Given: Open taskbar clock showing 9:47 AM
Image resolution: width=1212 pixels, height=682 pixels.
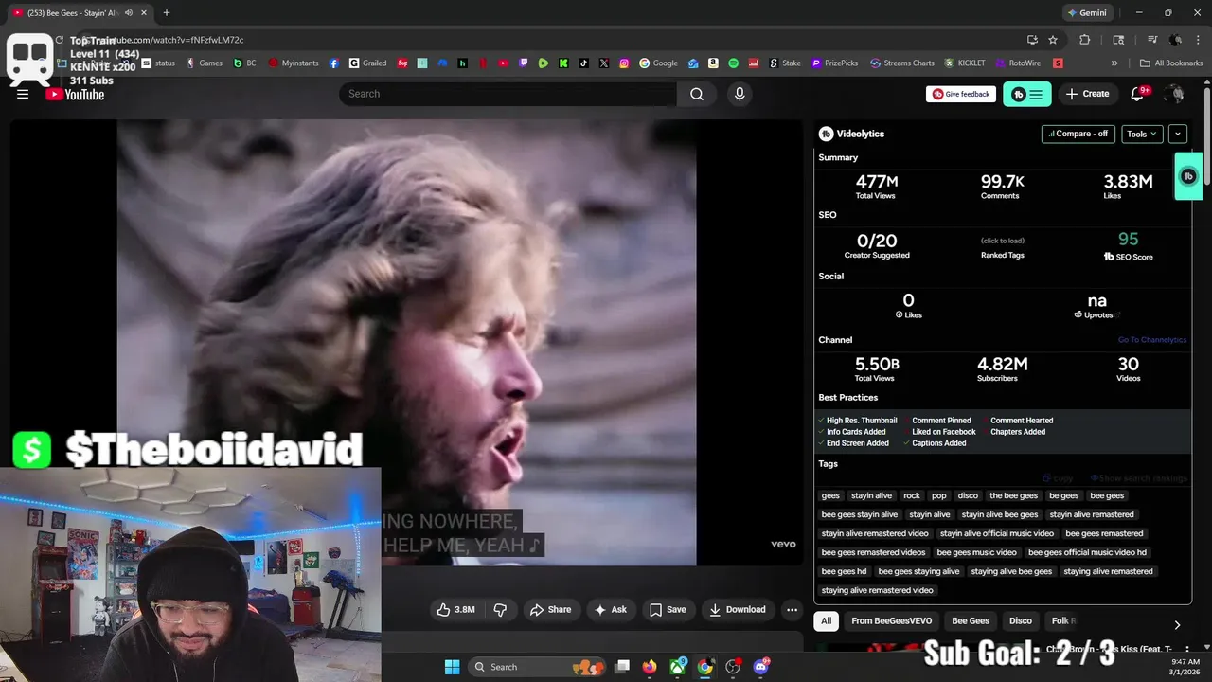Looking at the screenshot, I should click(1185, 667).
